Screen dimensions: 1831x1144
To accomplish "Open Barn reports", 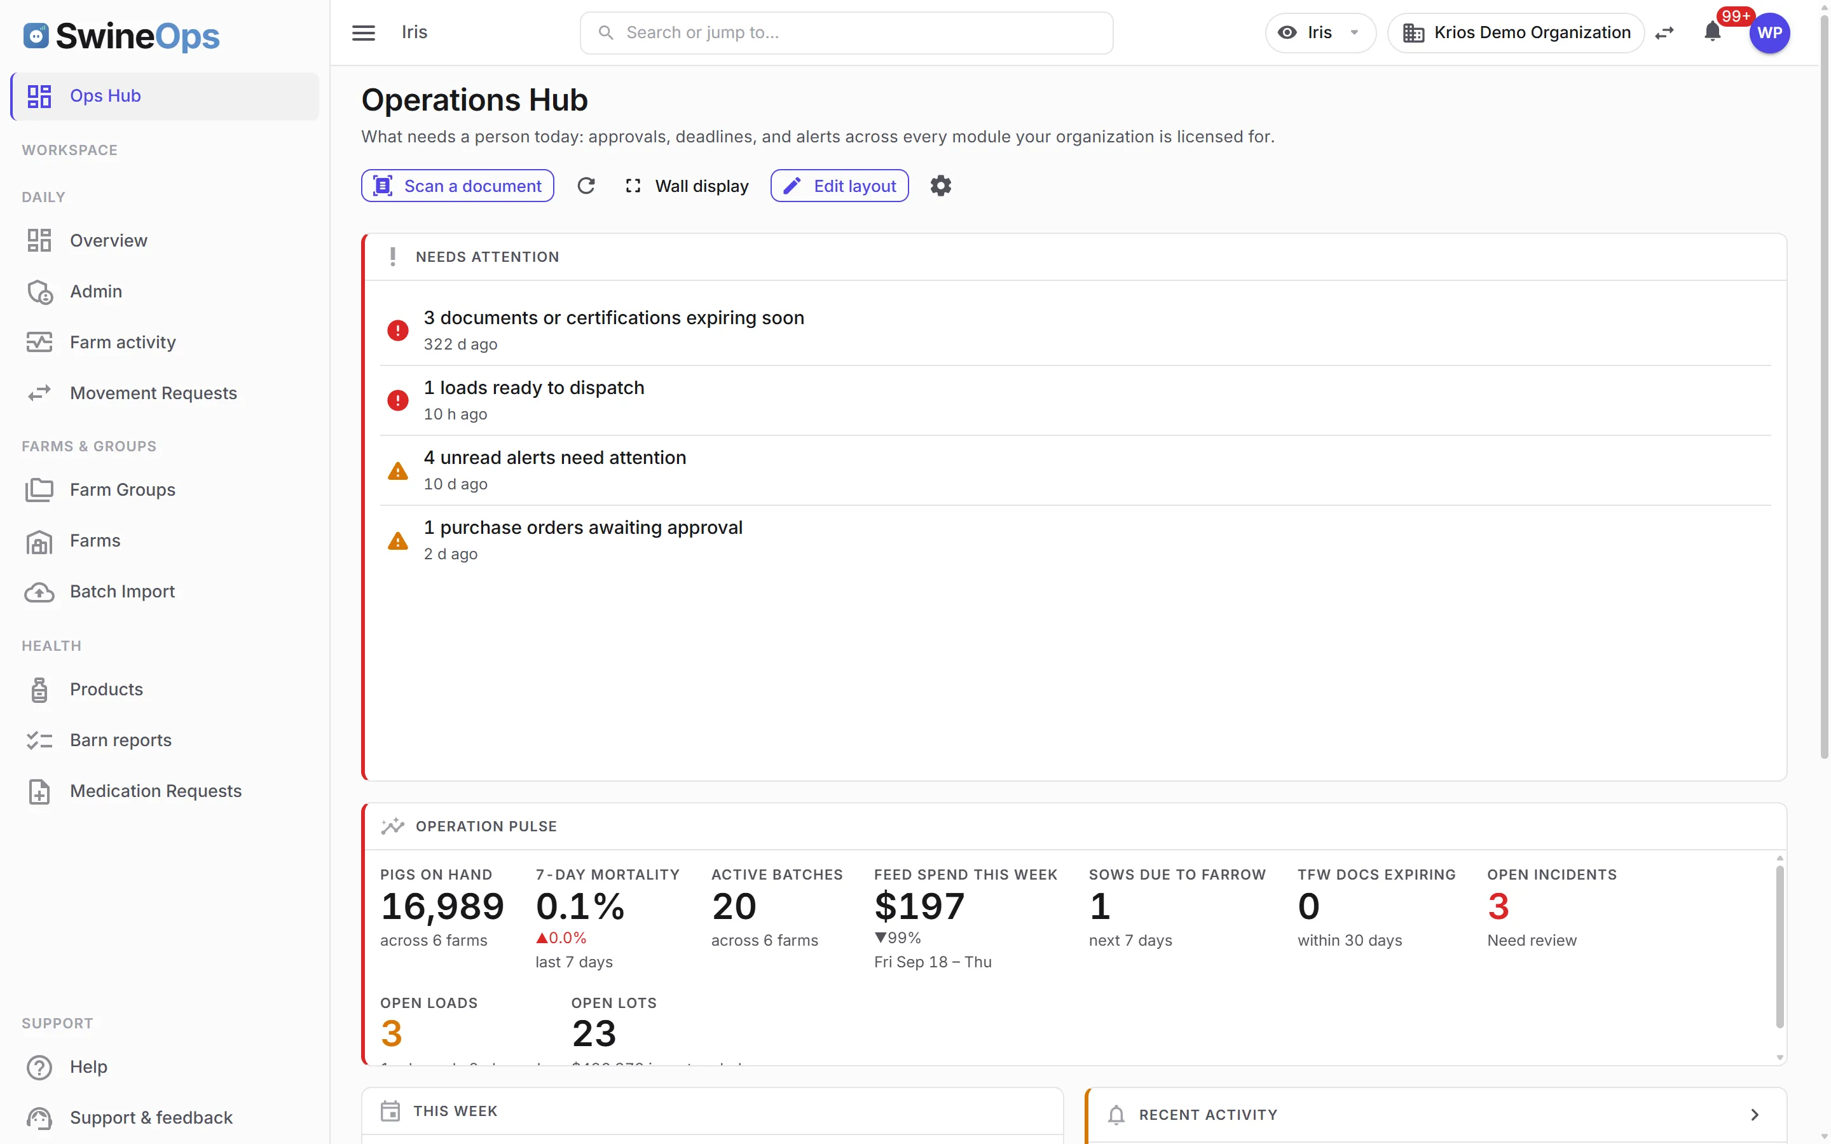I will click(165, 740).
